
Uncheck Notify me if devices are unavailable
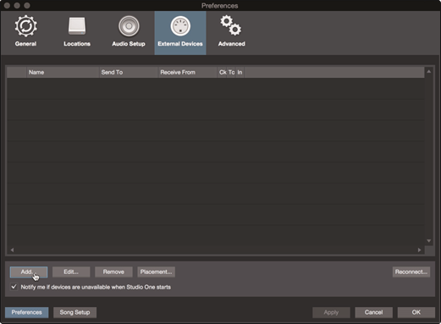(14, 287)
